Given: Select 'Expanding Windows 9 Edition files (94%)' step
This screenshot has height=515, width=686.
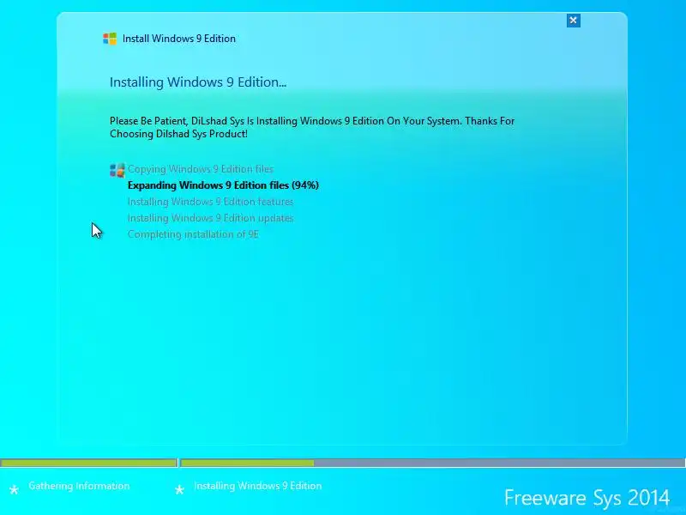Looking at the screenshot, I should tap(223, 185).
